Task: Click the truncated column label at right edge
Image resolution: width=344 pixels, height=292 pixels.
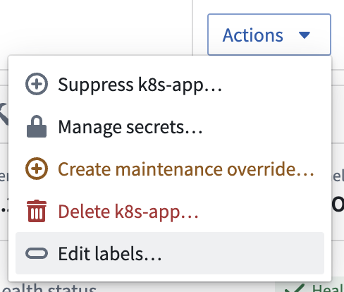Action: 338,176
